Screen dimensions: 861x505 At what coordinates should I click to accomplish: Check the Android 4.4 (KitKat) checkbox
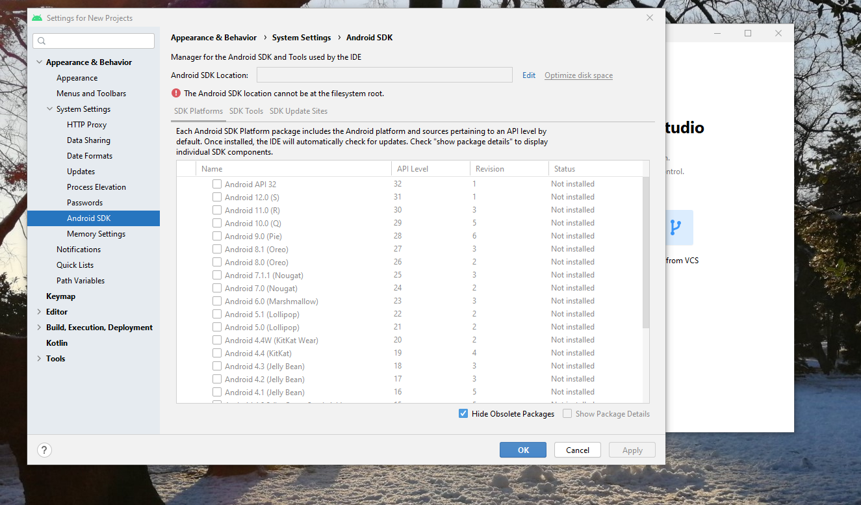[x=217, y=353]
